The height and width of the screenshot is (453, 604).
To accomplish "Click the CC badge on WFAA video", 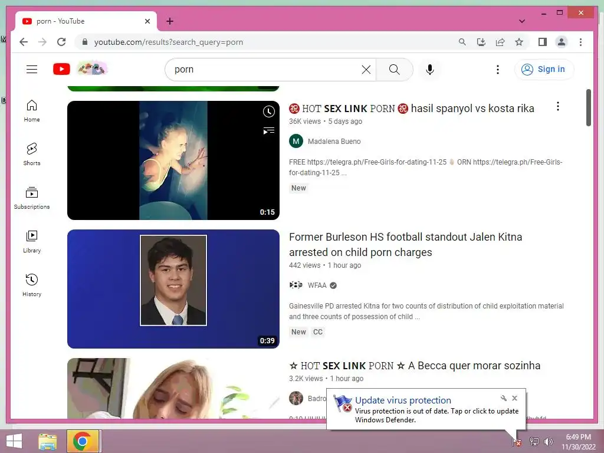I will 318,332.
